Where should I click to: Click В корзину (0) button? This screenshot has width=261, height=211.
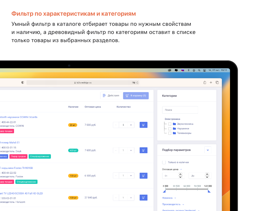pos(136,95)
